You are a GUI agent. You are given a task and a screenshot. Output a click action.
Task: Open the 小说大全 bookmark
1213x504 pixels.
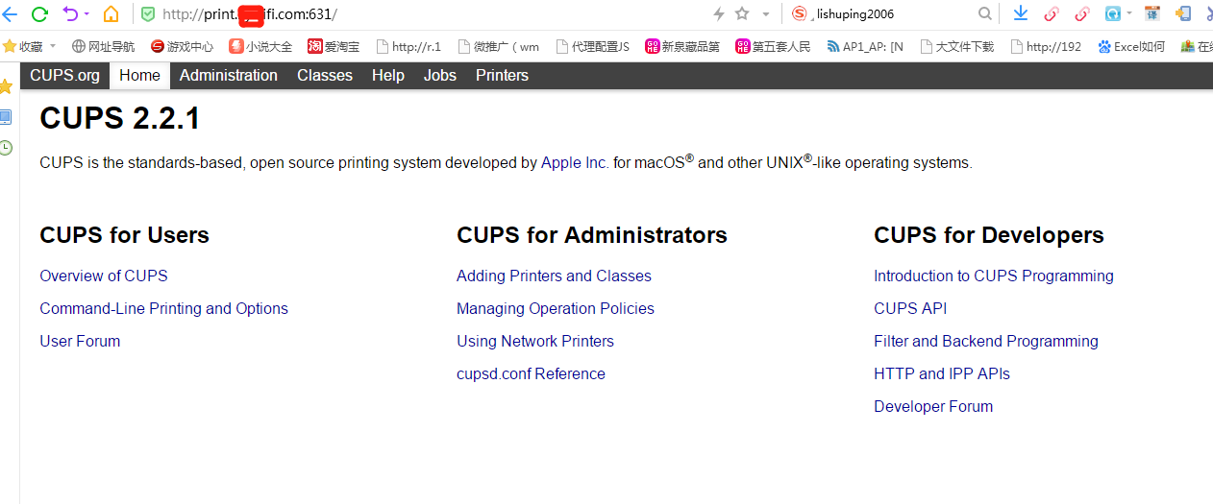[260, 46]
